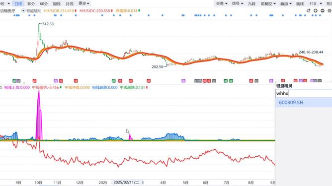This screenshot has width=332, height=186.
Task: Click the 240.16-238.44 price range label
Action: pos(311,52)
